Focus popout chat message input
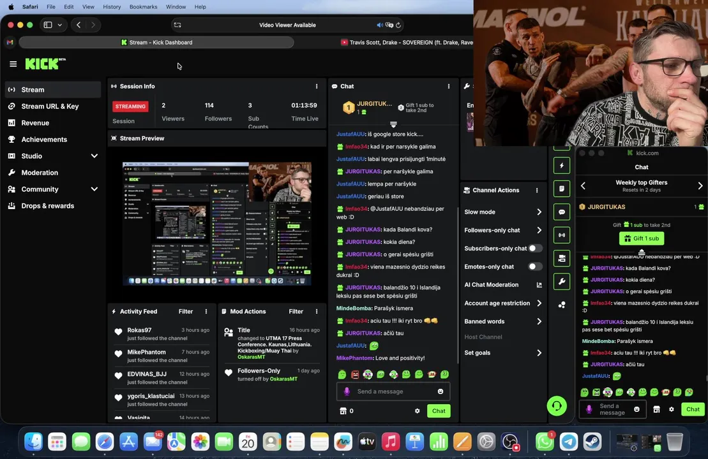This screenshot has height=459, width=708. (612, 409)
